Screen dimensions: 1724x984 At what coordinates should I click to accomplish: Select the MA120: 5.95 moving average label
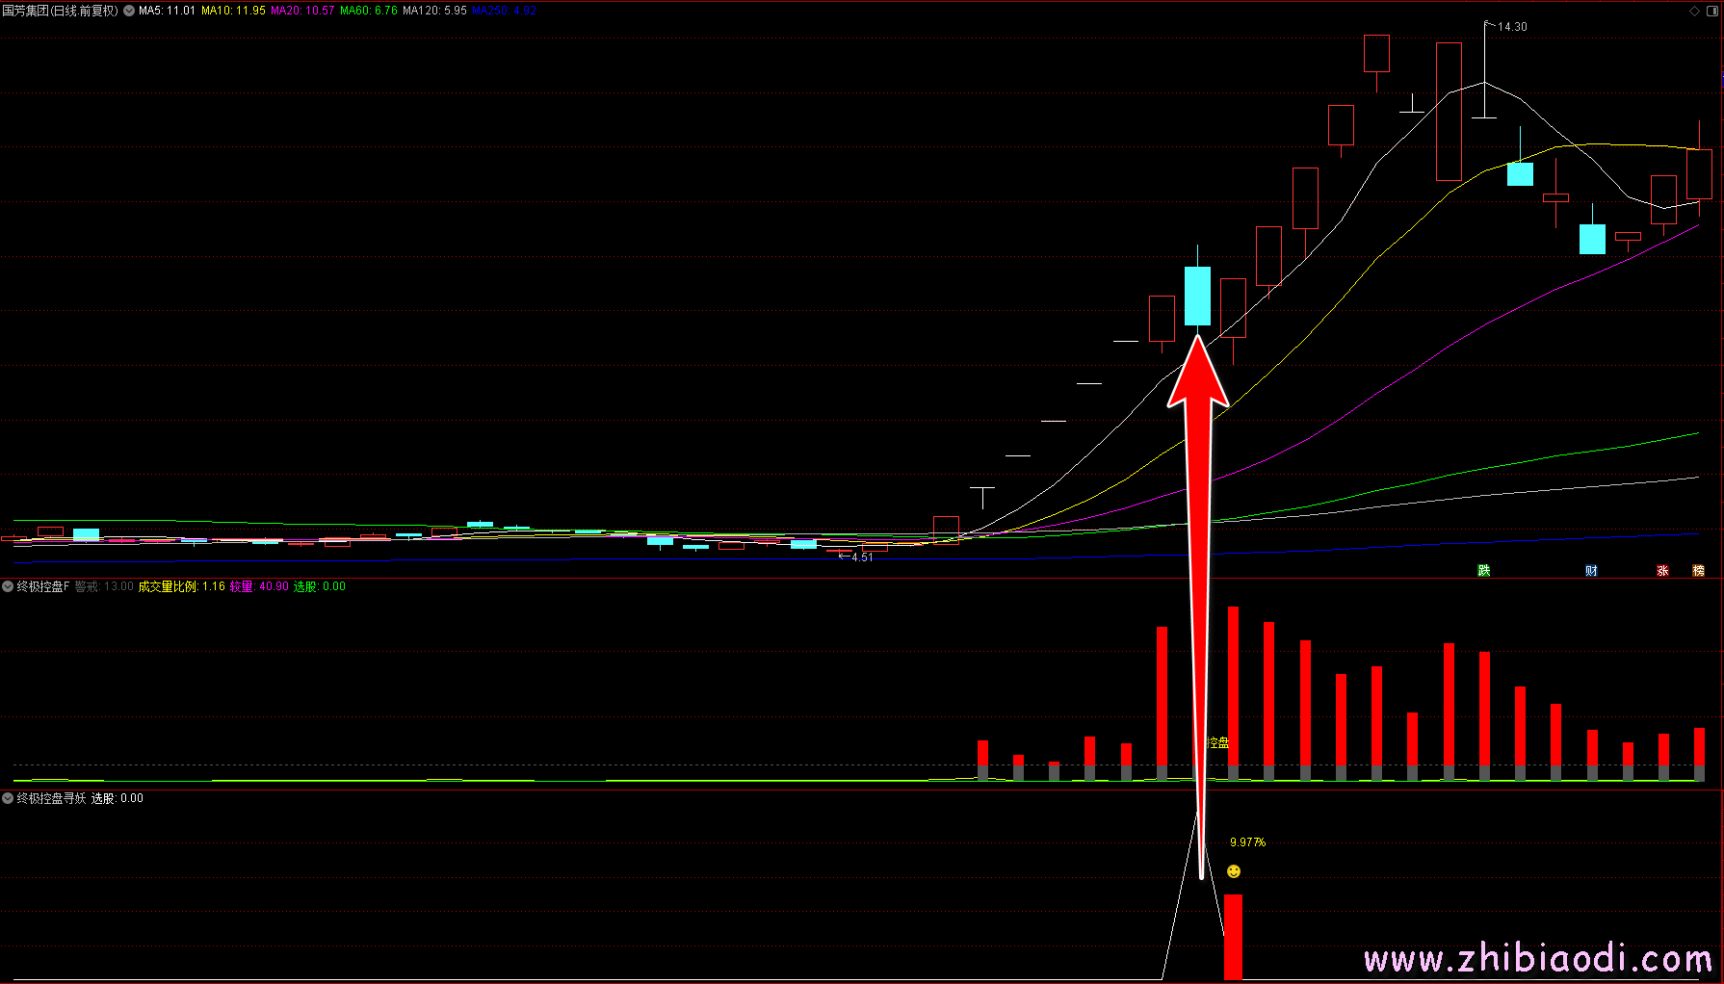434,11
